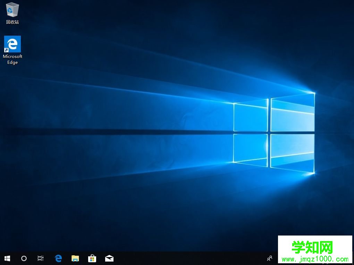Screen dimensions: 354x265
Task: Open the Start menu
Action: (7, 258)
